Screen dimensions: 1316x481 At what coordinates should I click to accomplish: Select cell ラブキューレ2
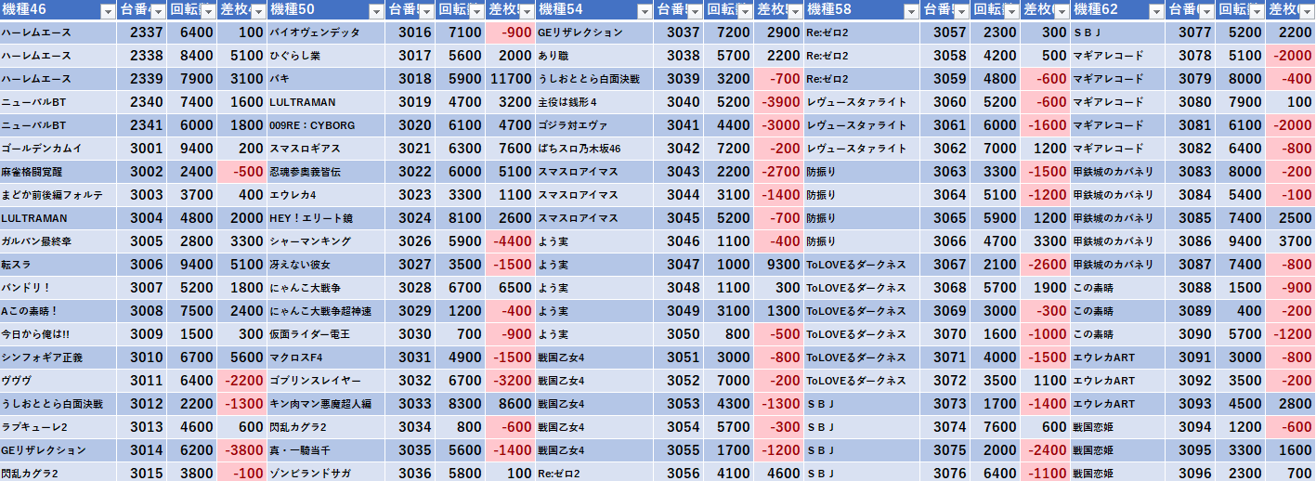59,427
